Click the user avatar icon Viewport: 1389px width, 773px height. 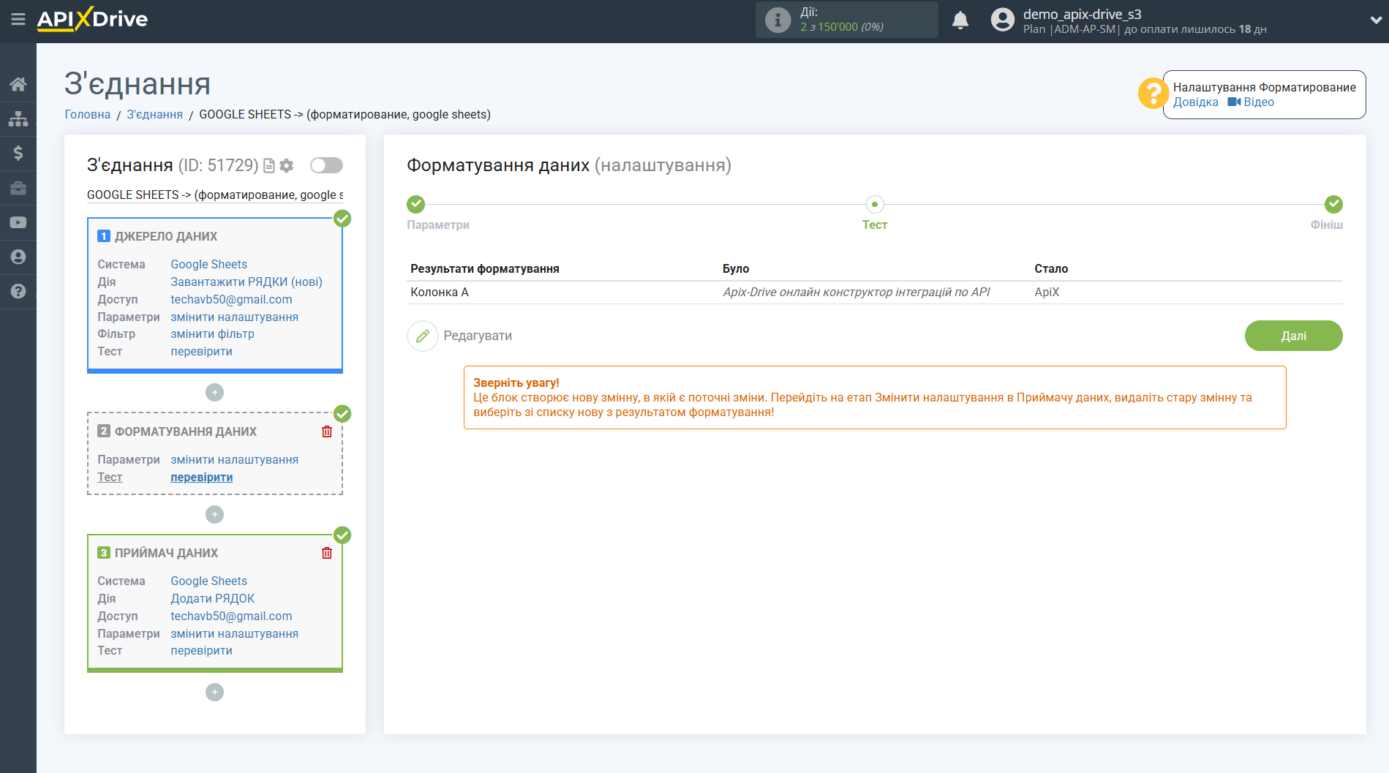(x=1003, y=20)
